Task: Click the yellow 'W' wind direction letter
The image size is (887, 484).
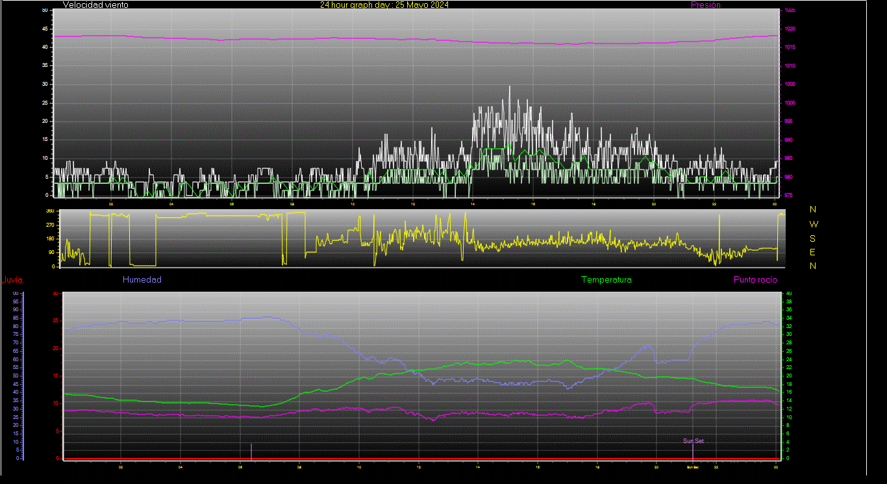Action: pyautogui.click(x=814, y=224)
